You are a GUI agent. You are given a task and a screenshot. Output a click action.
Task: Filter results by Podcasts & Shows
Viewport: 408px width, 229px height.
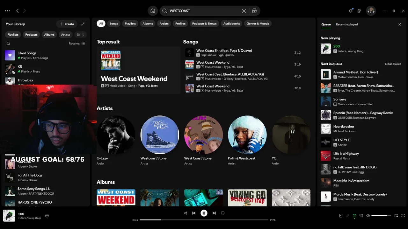pos(204,24)
